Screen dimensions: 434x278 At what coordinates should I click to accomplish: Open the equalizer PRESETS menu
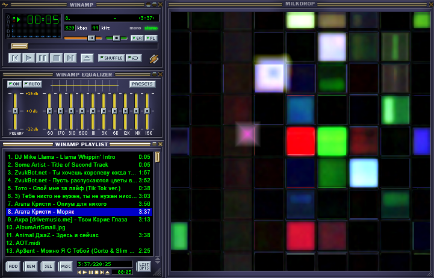142,84
